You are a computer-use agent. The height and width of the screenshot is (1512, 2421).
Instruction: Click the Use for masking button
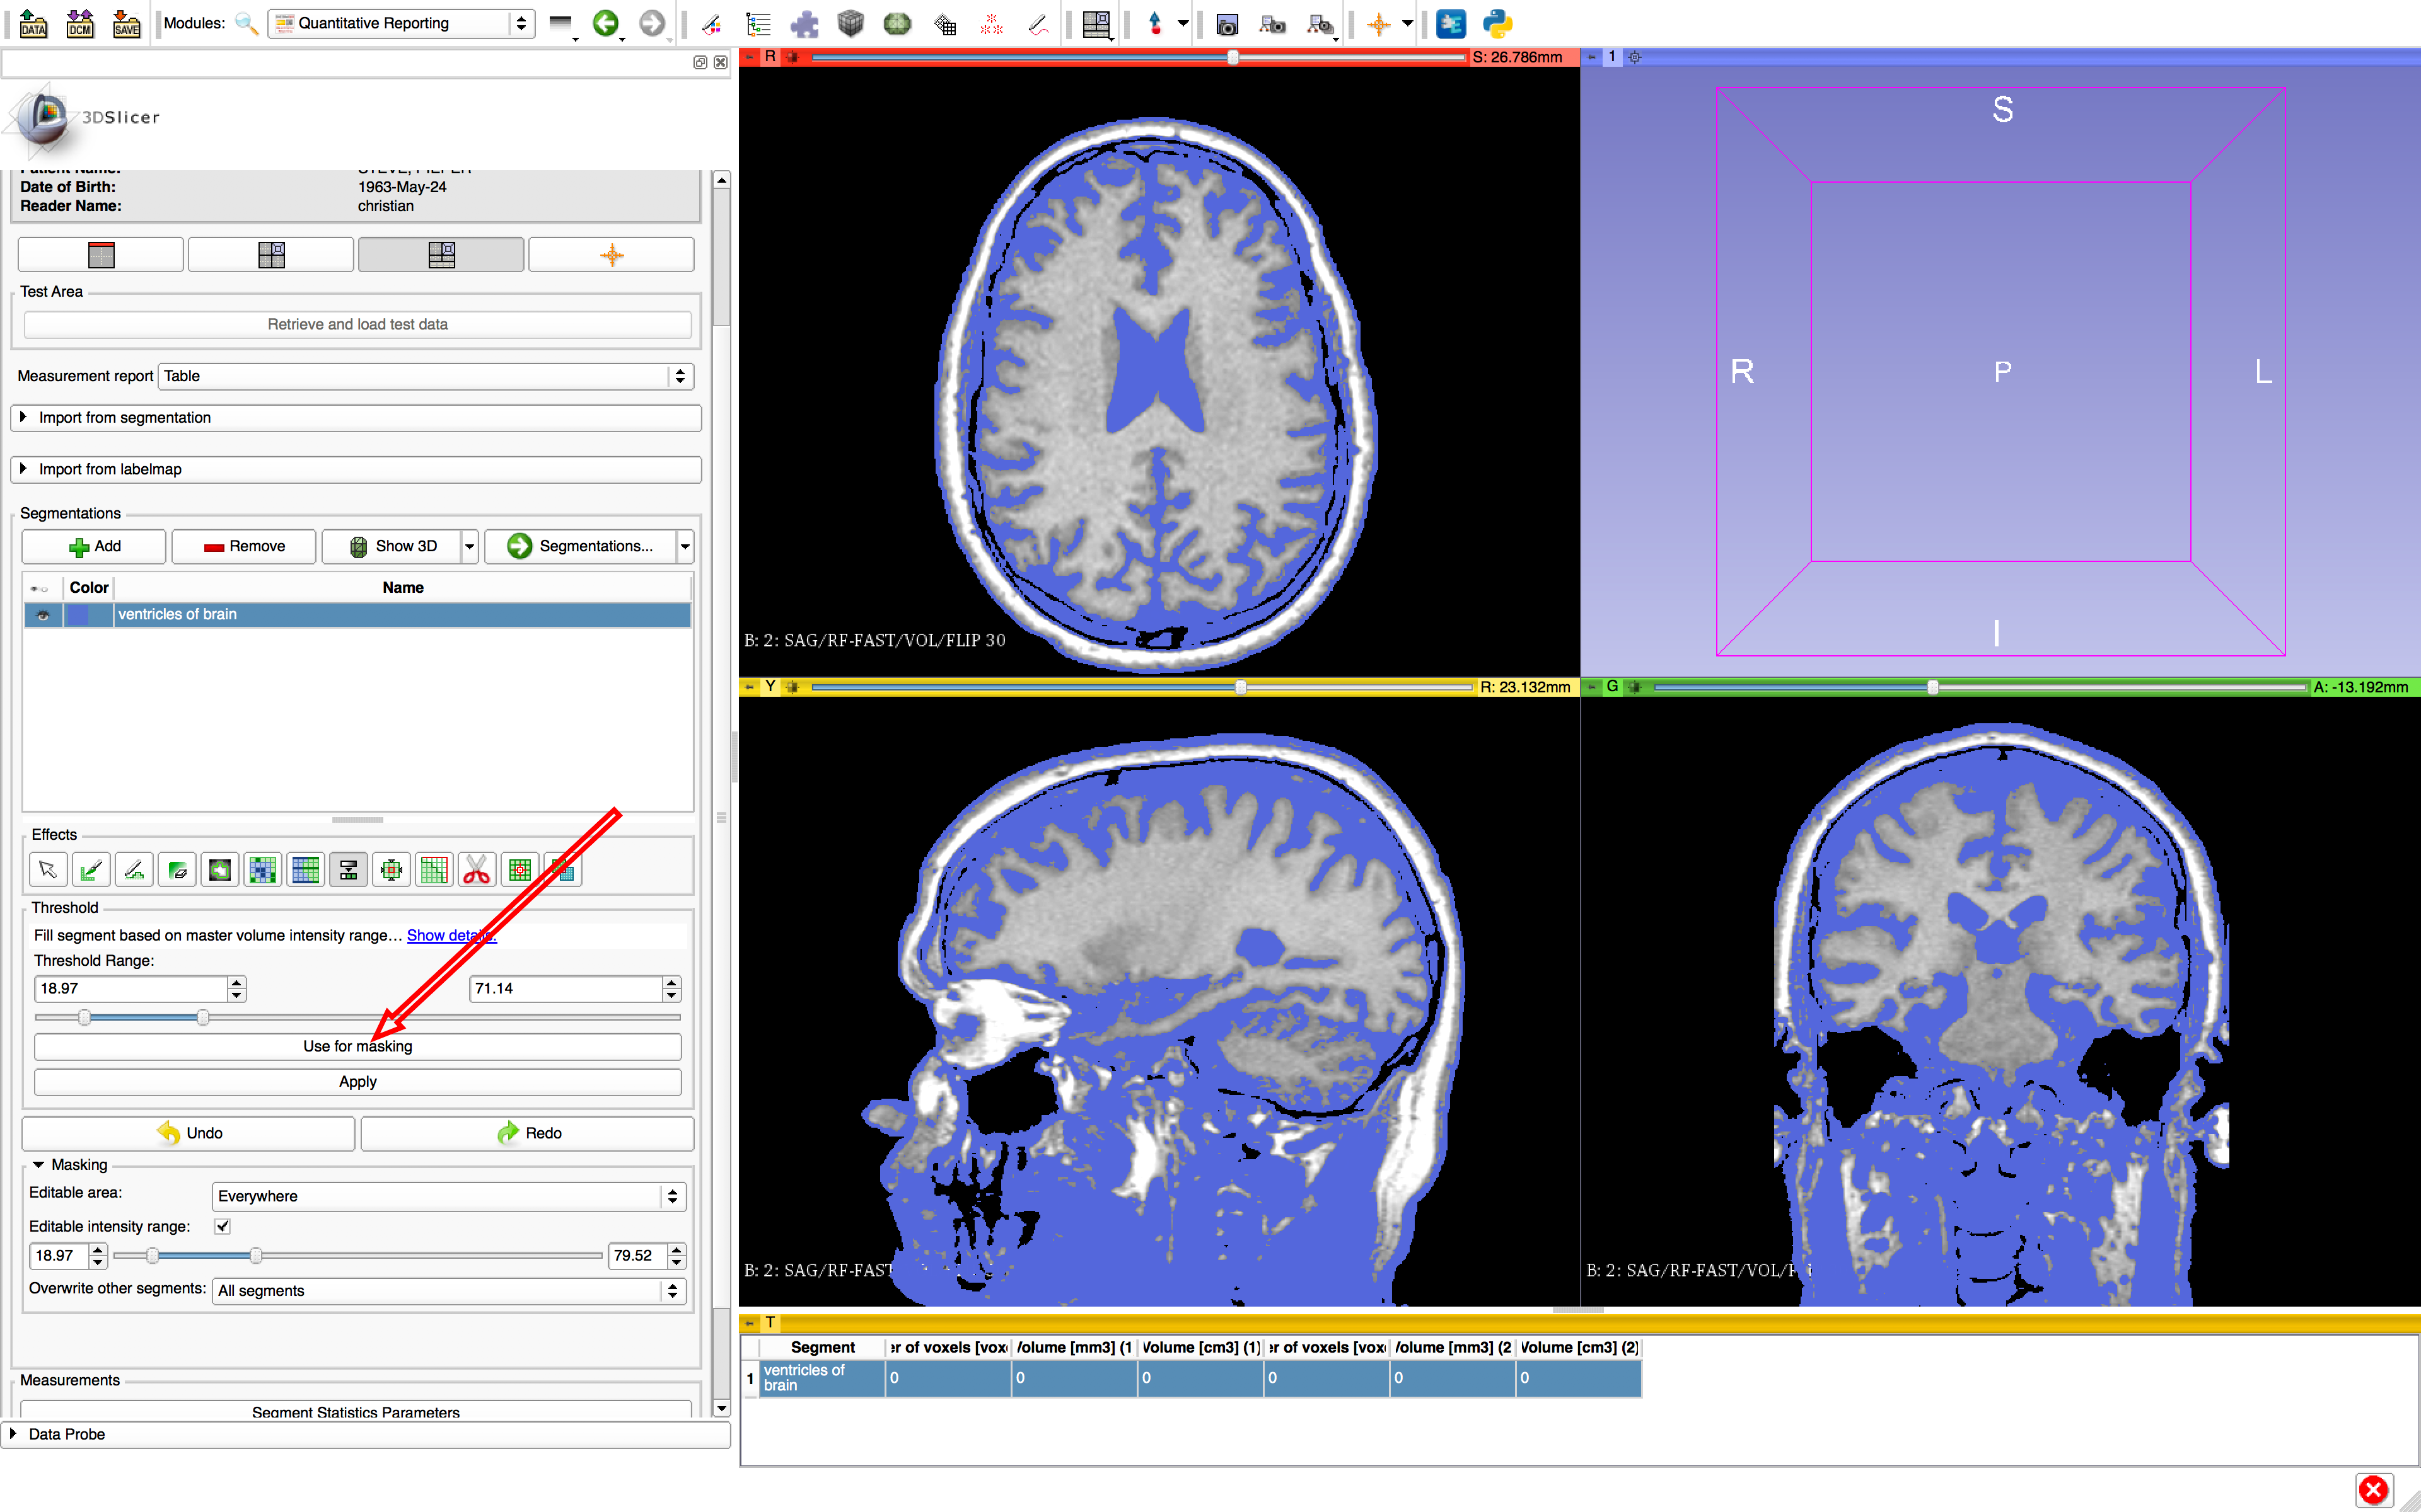click(357, 1046)
